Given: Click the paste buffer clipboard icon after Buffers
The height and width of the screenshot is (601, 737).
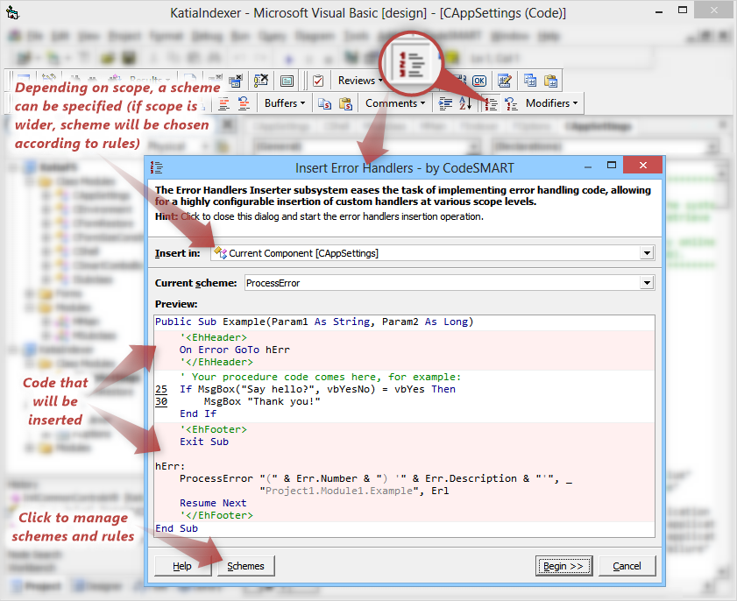Looking at the screenshot, I should (x=346, y=103).
